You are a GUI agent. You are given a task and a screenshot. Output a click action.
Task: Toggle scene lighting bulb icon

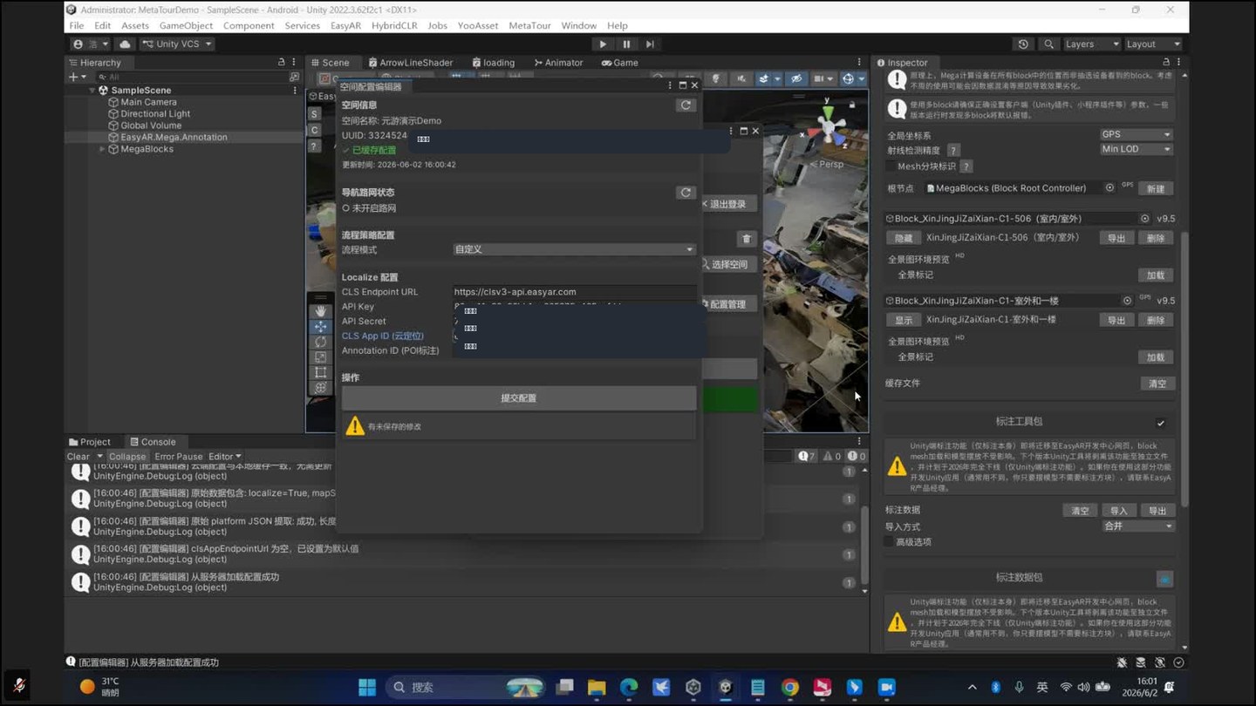716,78
